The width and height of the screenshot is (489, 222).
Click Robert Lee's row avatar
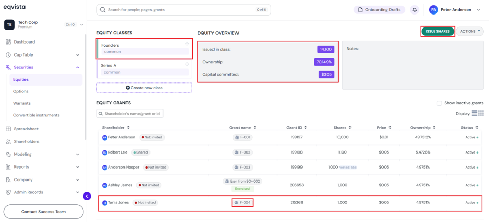pos(105,152)
